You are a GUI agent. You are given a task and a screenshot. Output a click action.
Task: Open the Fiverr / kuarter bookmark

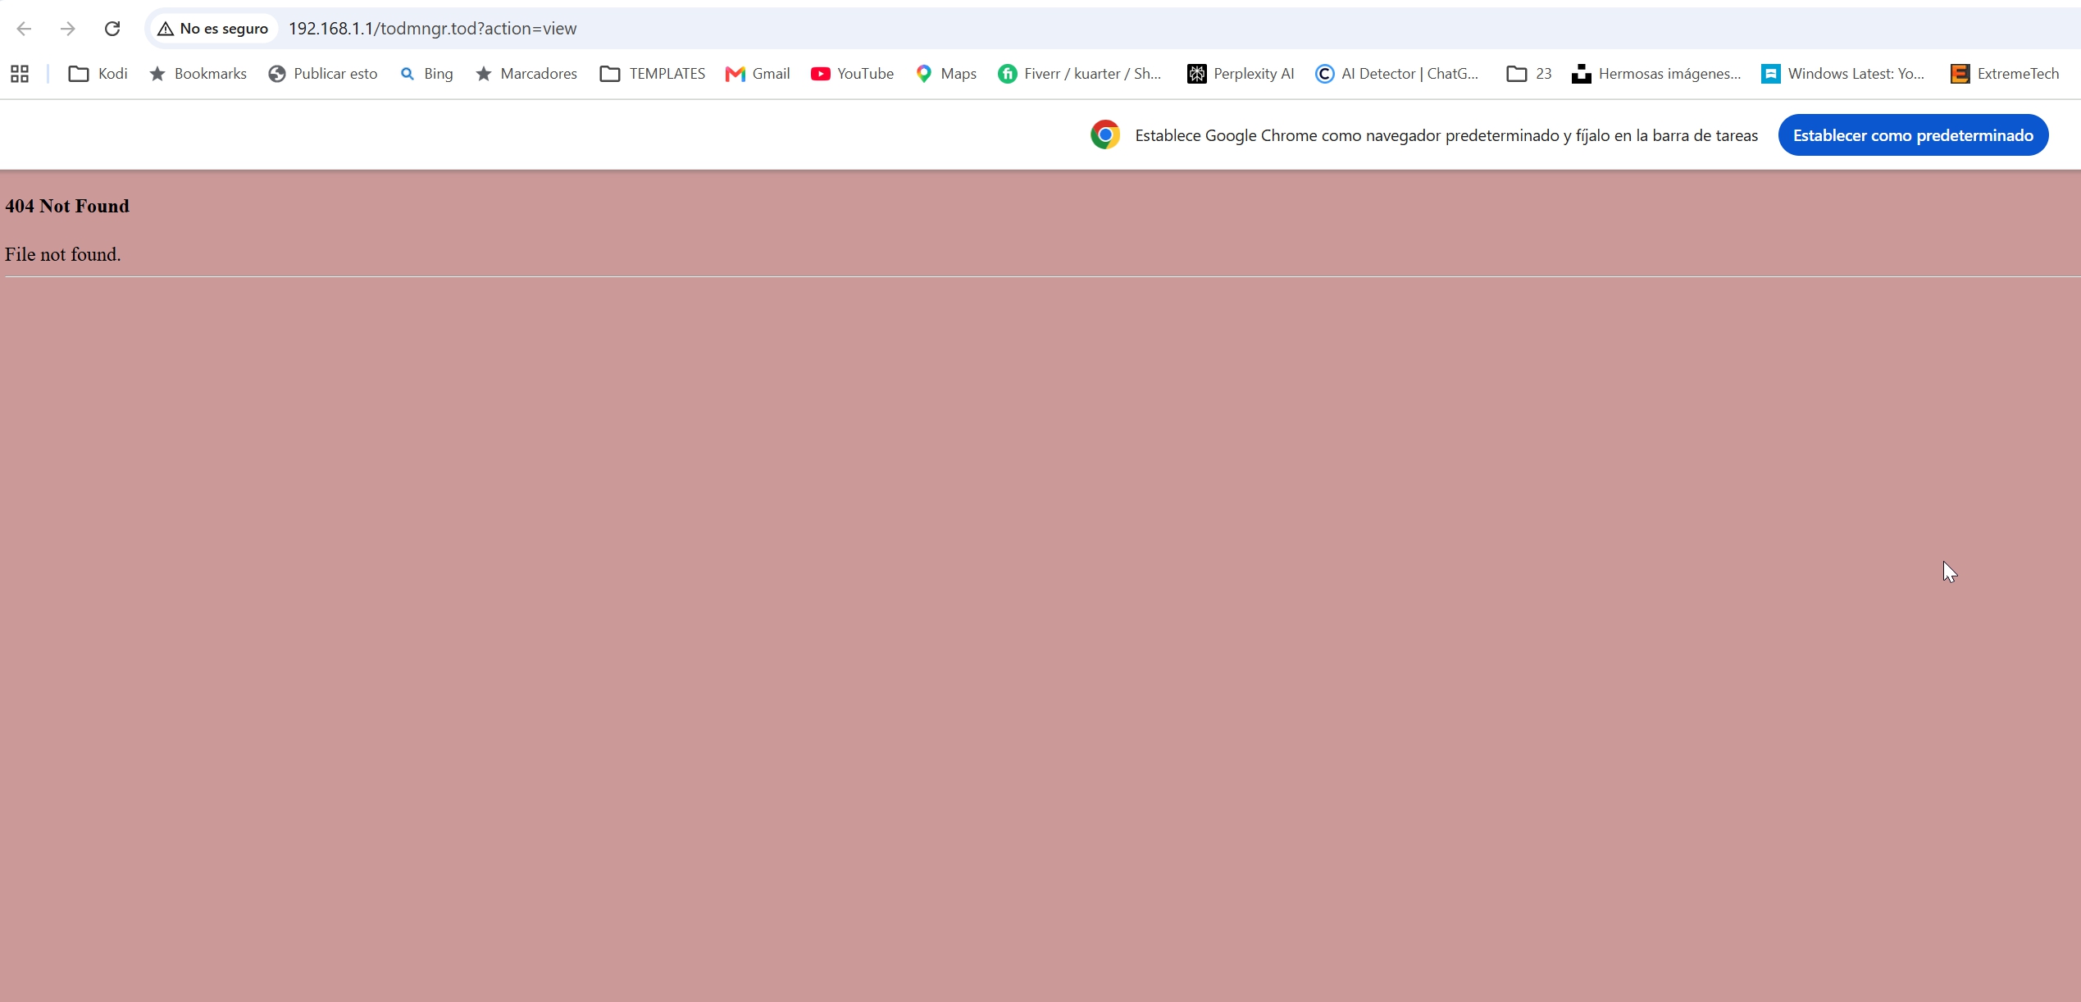(x=1080, y=74)
